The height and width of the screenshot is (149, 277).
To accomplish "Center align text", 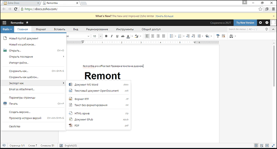I will (x=153, y=36).
